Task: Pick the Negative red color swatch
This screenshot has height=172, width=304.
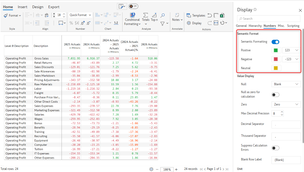Action: tap(276, 59)
